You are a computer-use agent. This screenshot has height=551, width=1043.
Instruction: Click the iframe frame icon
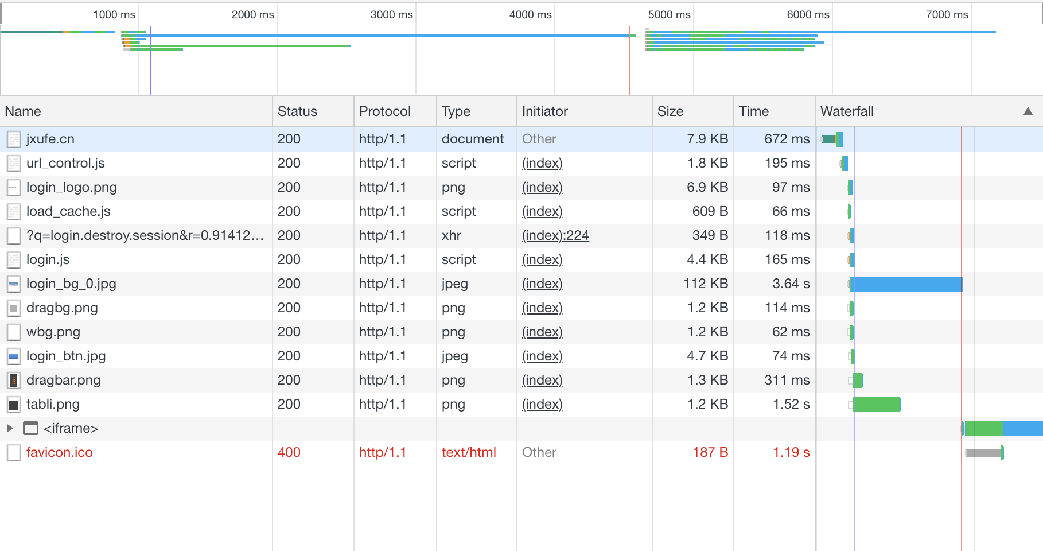pyautogui.click(x=31, y=429)
